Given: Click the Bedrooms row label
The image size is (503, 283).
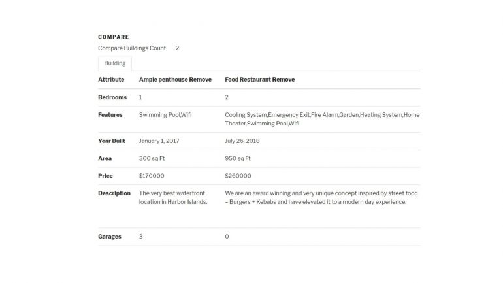Looking at the screenshot, I should 112,97.
